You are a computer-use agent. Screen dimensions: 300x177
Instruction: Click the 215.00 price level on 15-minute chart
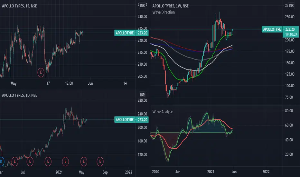coord(142,52)
